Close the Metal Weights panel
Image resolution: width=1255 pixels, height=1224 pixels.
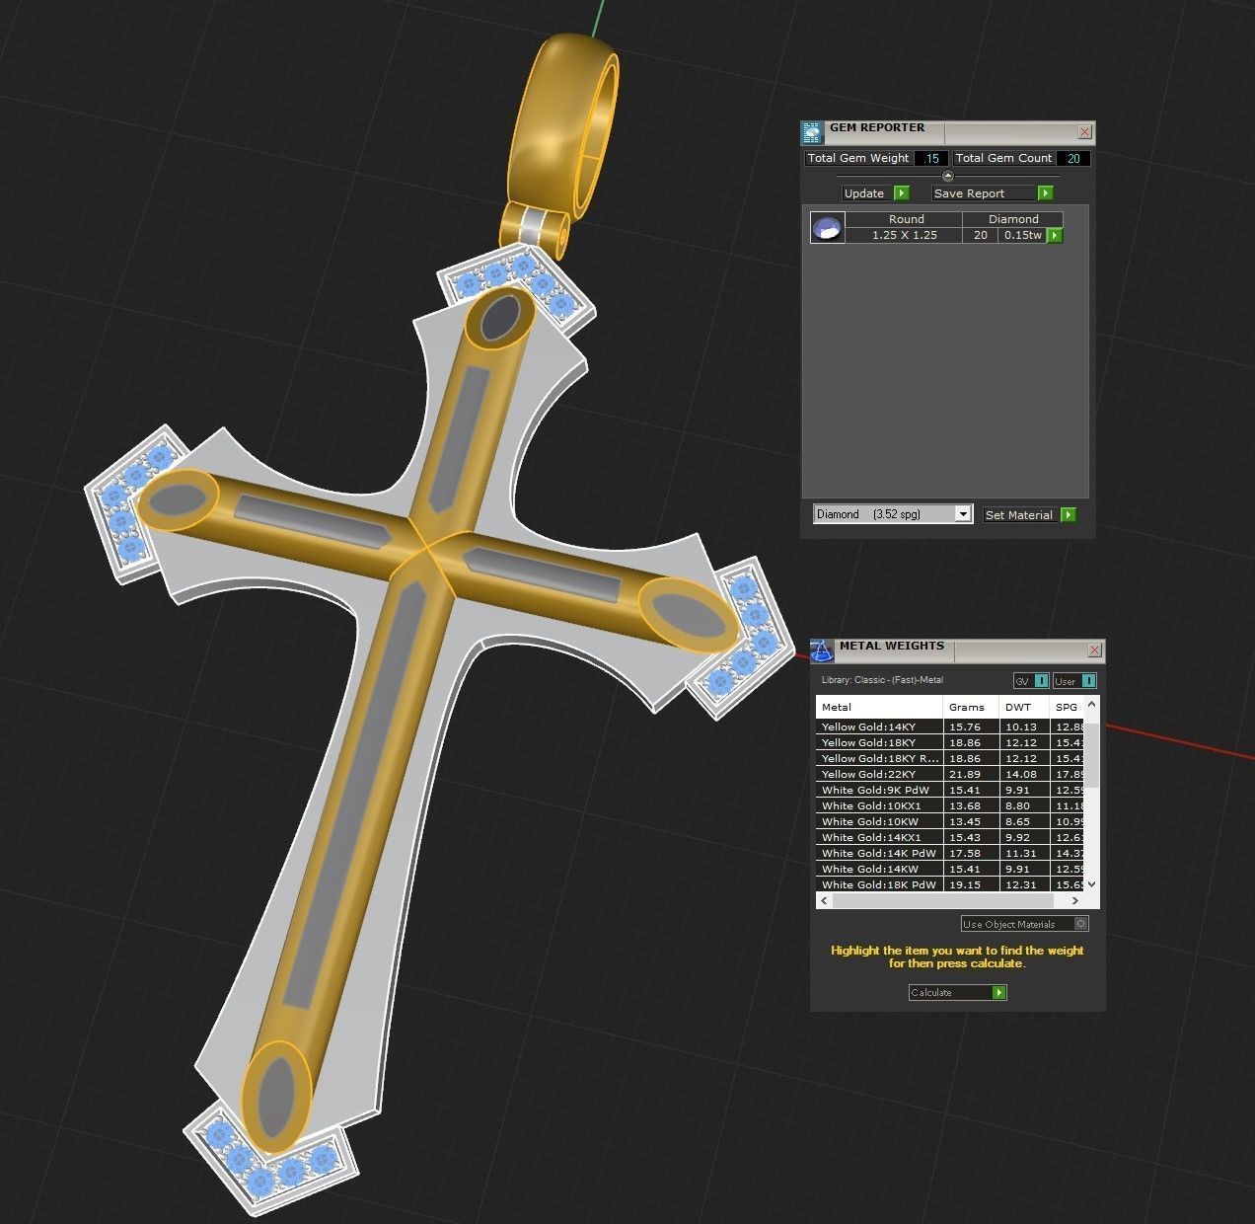tap(1094, 650)
